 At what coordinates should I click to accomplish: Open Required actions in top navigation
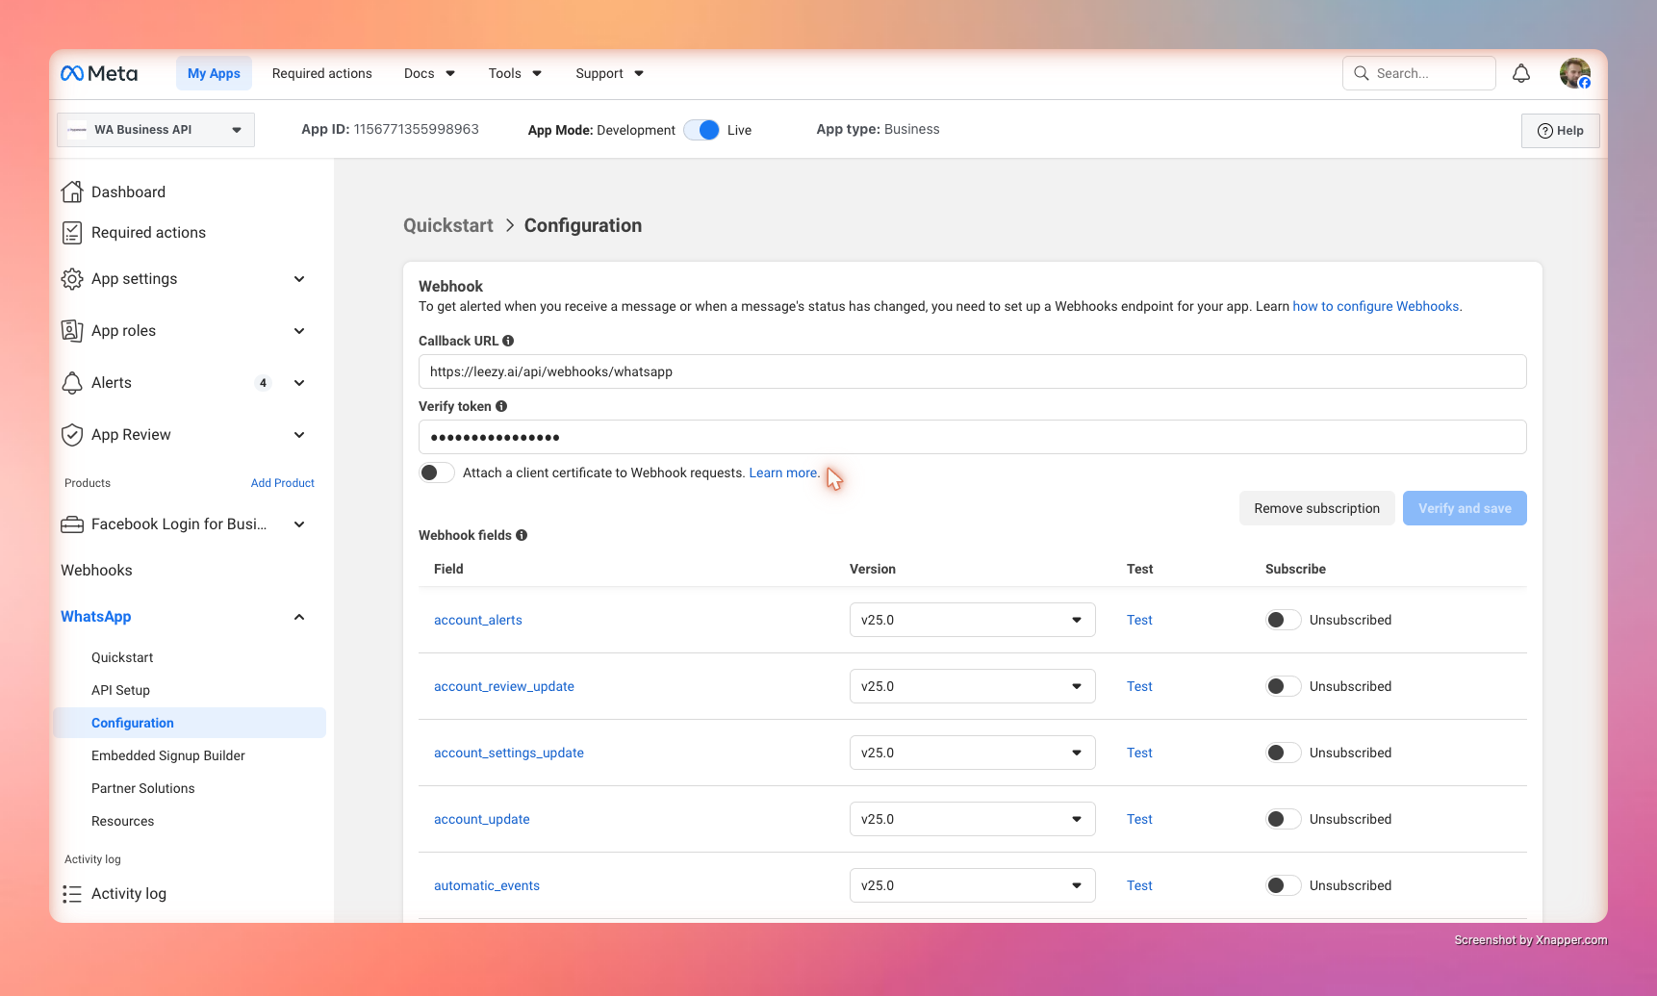[321, 73]
